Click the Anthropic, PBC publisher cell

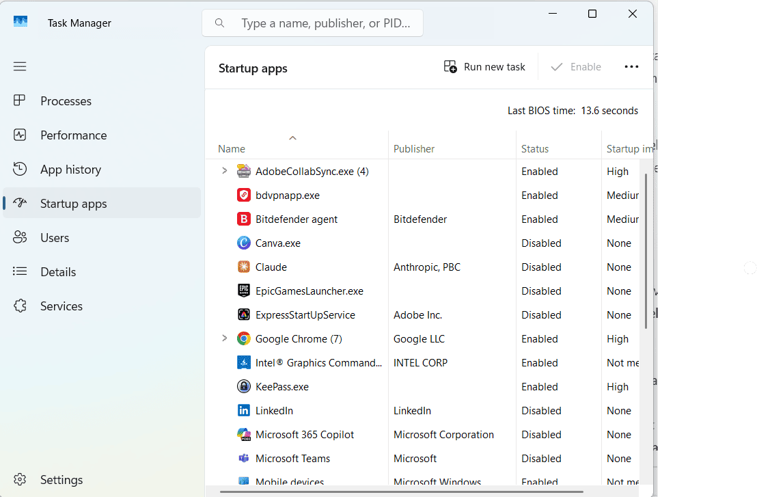pos(427,267)
